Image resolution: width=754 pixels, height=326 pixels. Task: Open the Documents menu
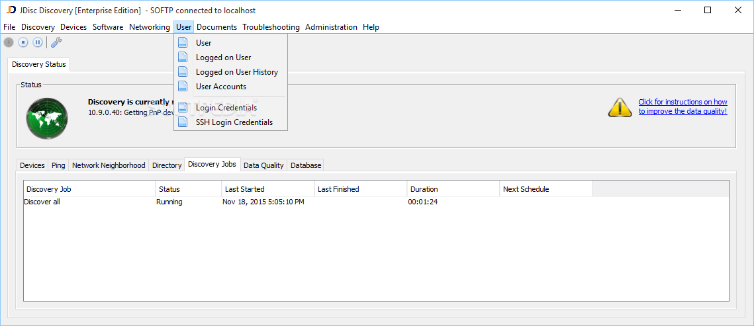tap(217, 27)
